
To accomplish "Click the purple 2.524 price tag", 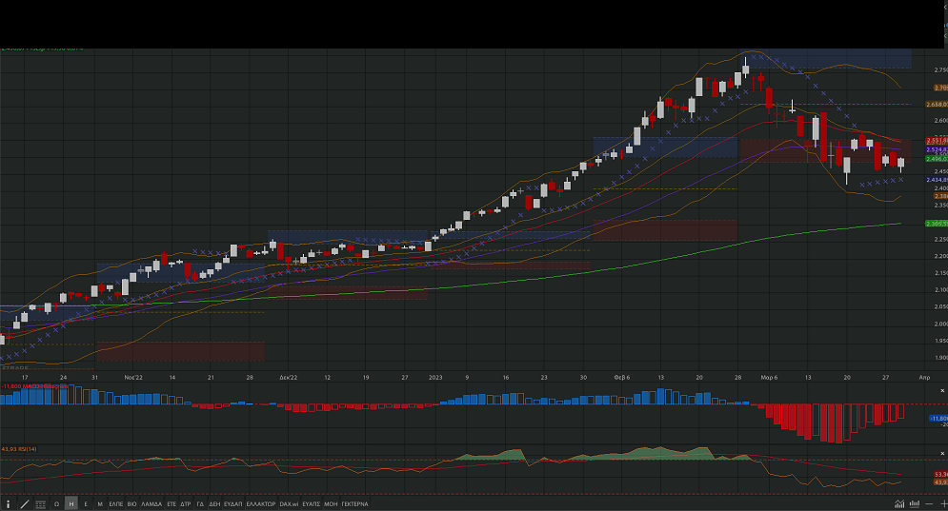I will [937, 149].
